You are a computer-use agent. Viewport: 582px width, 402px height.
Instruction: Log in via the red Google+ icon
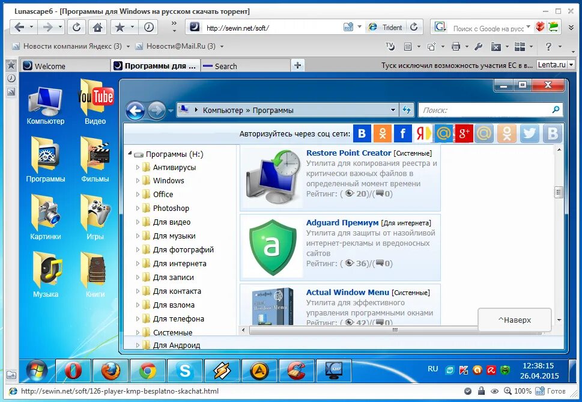coord(464,133)
